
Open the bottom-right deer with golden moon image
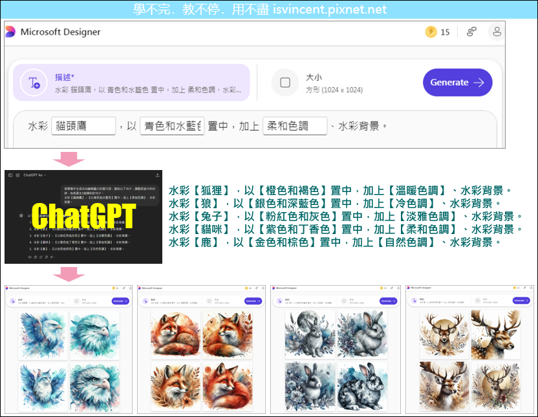pos(496,387)
